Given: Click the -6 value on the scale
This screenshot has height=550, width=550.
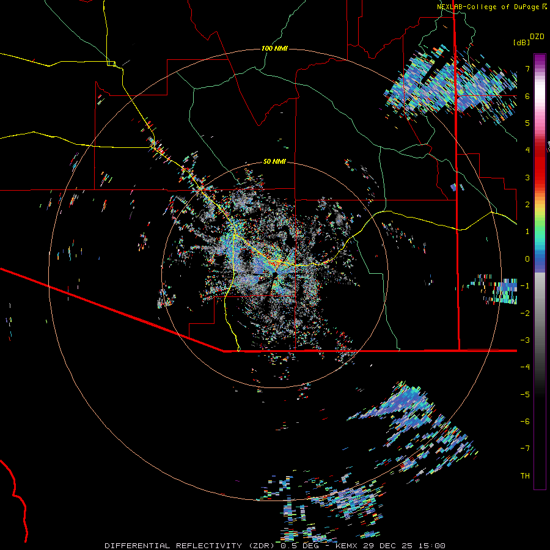Looking at the screenshot, I should (x=525, y=421).
